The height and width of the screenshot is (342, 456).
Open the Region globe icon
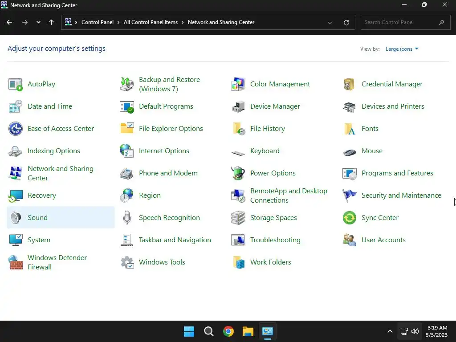(x=127, y=196)
